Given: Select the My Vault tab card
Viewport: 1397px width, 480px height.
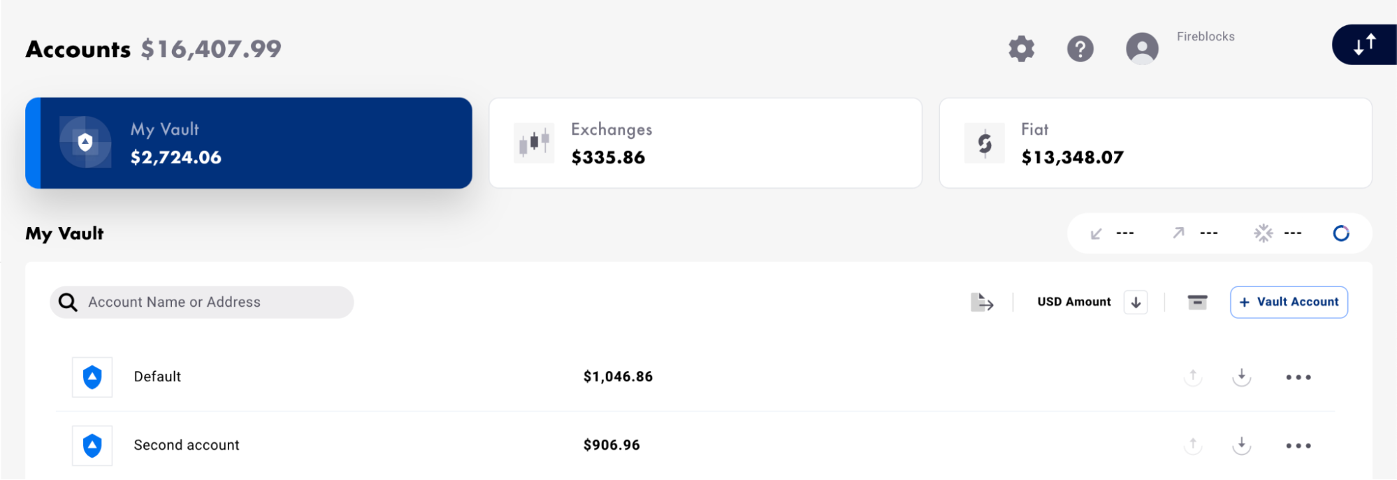Looking at the screenshot, I should tap(249, 143).
